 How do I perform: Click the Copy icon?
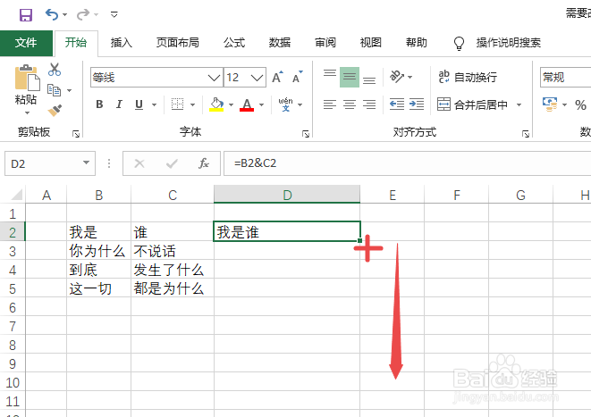(x=54, y=90)
